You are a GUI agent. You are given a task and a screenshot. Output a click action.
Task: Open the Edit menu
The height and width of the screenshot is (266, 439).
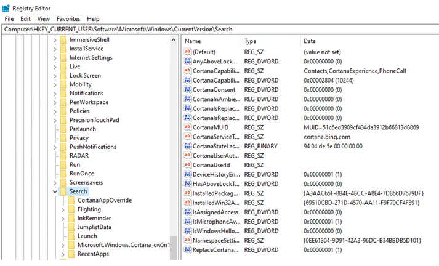point(25,18)
